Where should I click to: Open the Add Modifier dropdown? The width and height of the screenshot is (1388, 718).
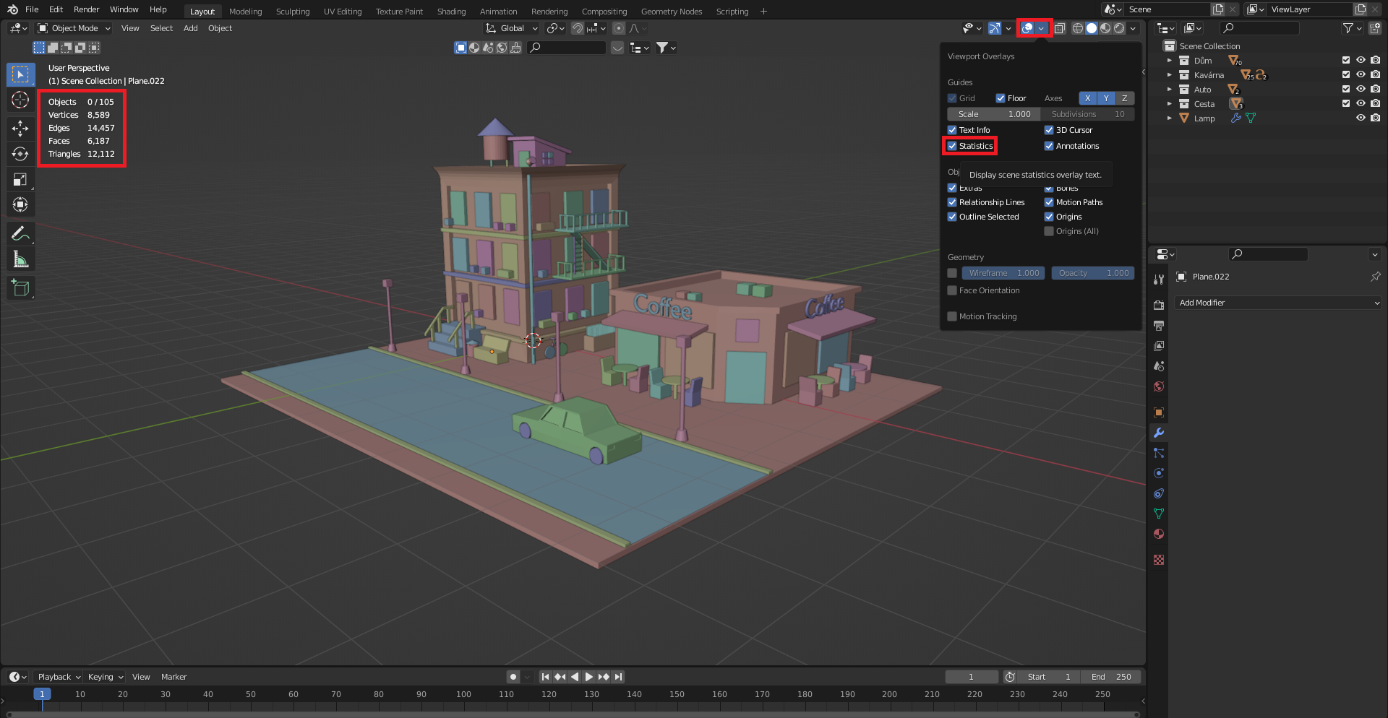[x=1278, y=303]
